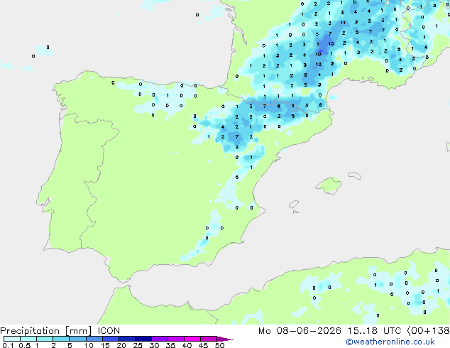Select the 30–35 mm purple legend swatch
The image size is (450, 348).
[x=160, y=339]
